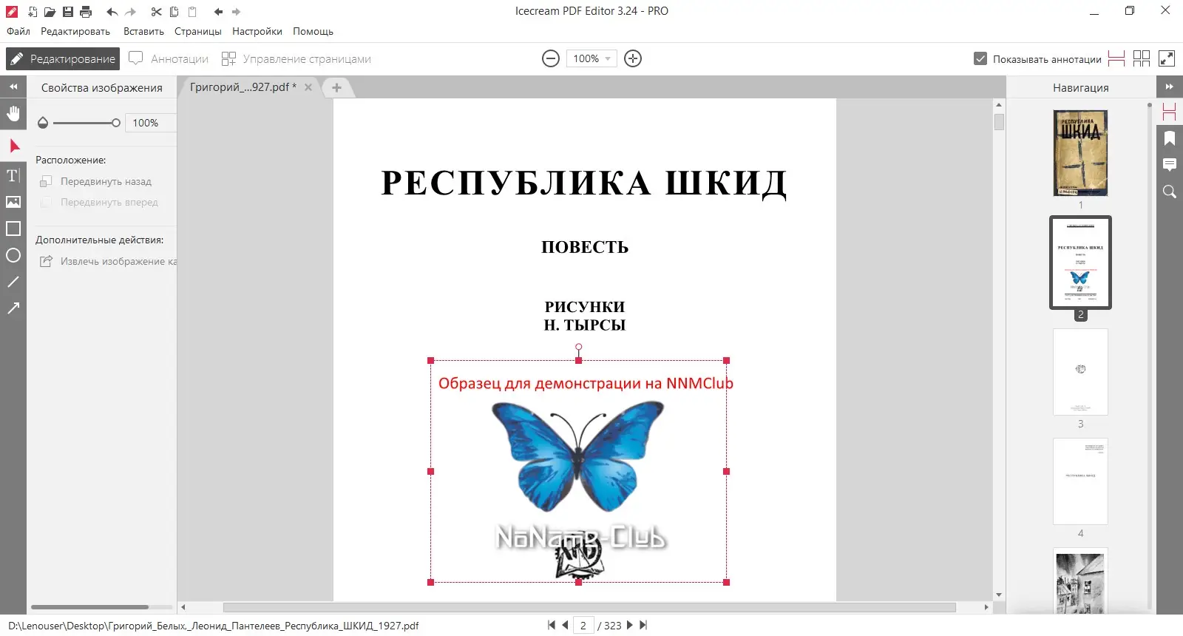Close the Григорий_...927.pdf tab
1183x636 pixels.
coord(308,87)
